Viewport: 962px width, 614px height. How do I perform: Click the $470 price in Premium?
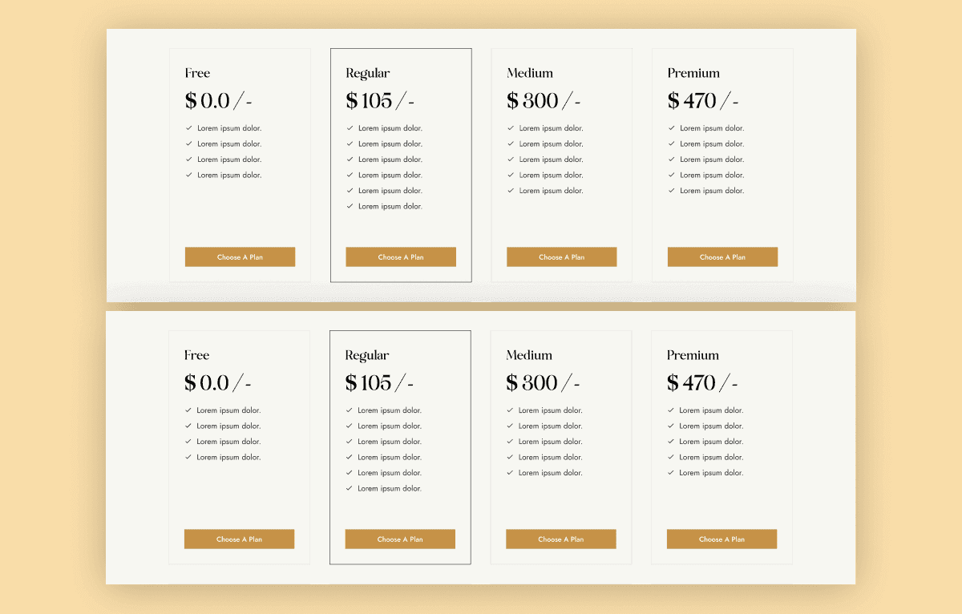[700, 100]
